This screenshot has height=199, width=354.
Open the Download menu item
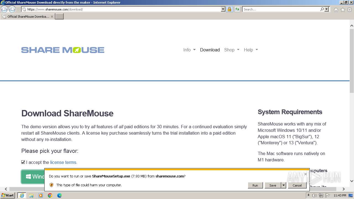pos(210,50)
